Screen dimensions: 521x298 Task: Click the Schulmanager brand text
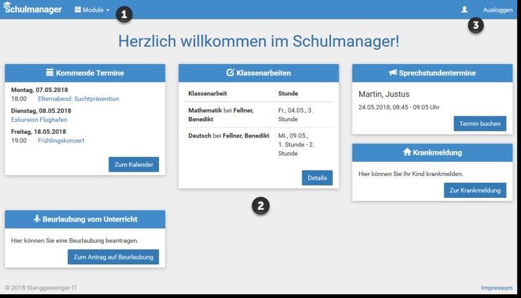coord(33,9)
